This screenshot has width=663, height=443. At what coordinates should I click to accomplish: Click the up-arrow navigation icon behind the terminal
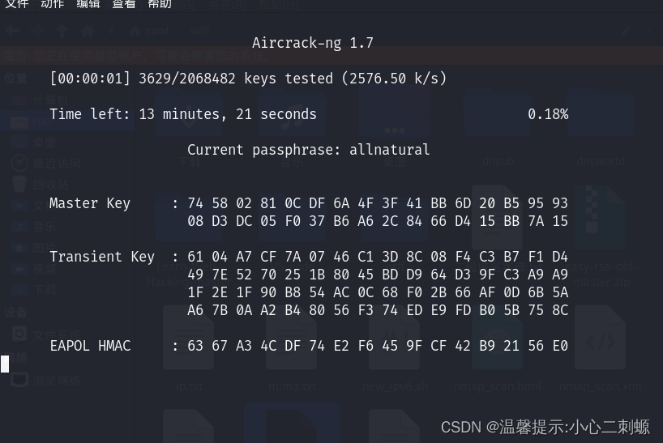pos(62,32)
